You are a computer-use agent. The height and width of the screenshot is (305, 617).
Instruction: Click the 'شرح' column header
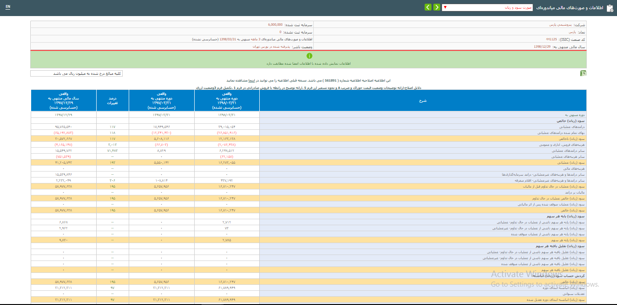click(x=423, y=100)
